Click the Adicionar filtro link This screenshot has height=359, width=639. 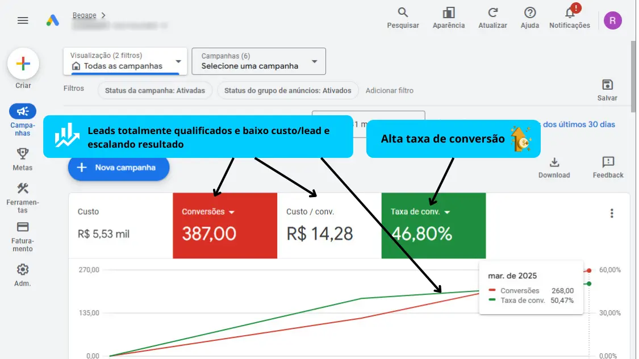[389, 90]
